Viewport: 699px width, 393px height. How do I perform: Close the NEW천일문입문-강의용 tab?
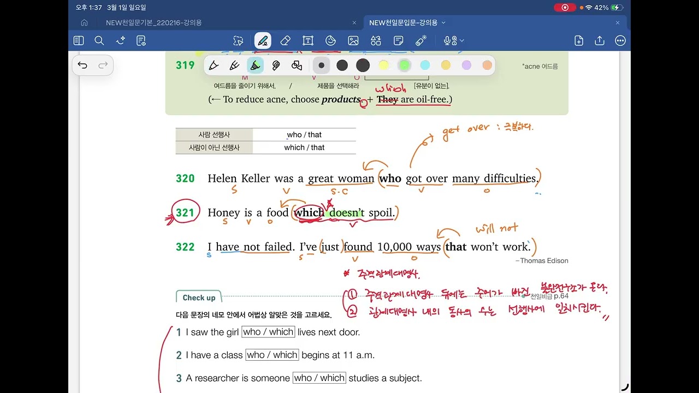click(x=618, y=23)
